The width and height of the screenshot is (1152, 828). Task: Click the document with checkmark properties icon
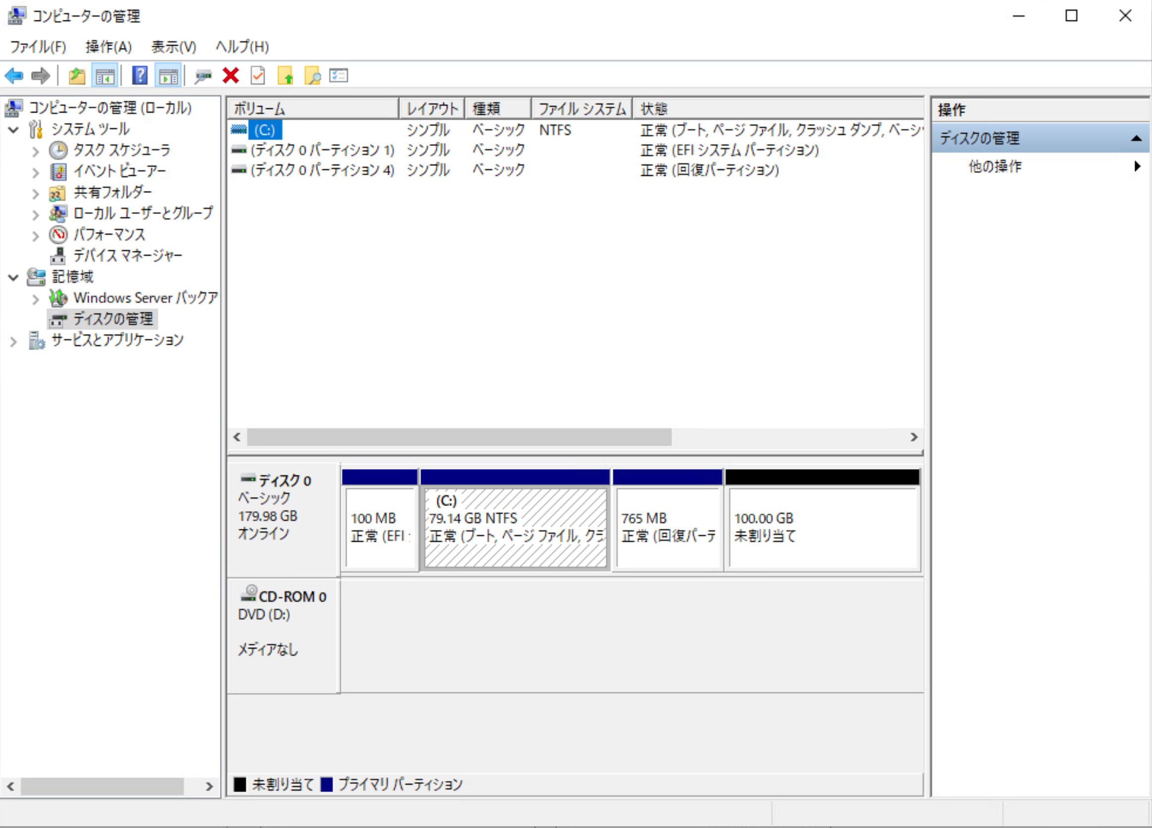[x=258, y=76]
